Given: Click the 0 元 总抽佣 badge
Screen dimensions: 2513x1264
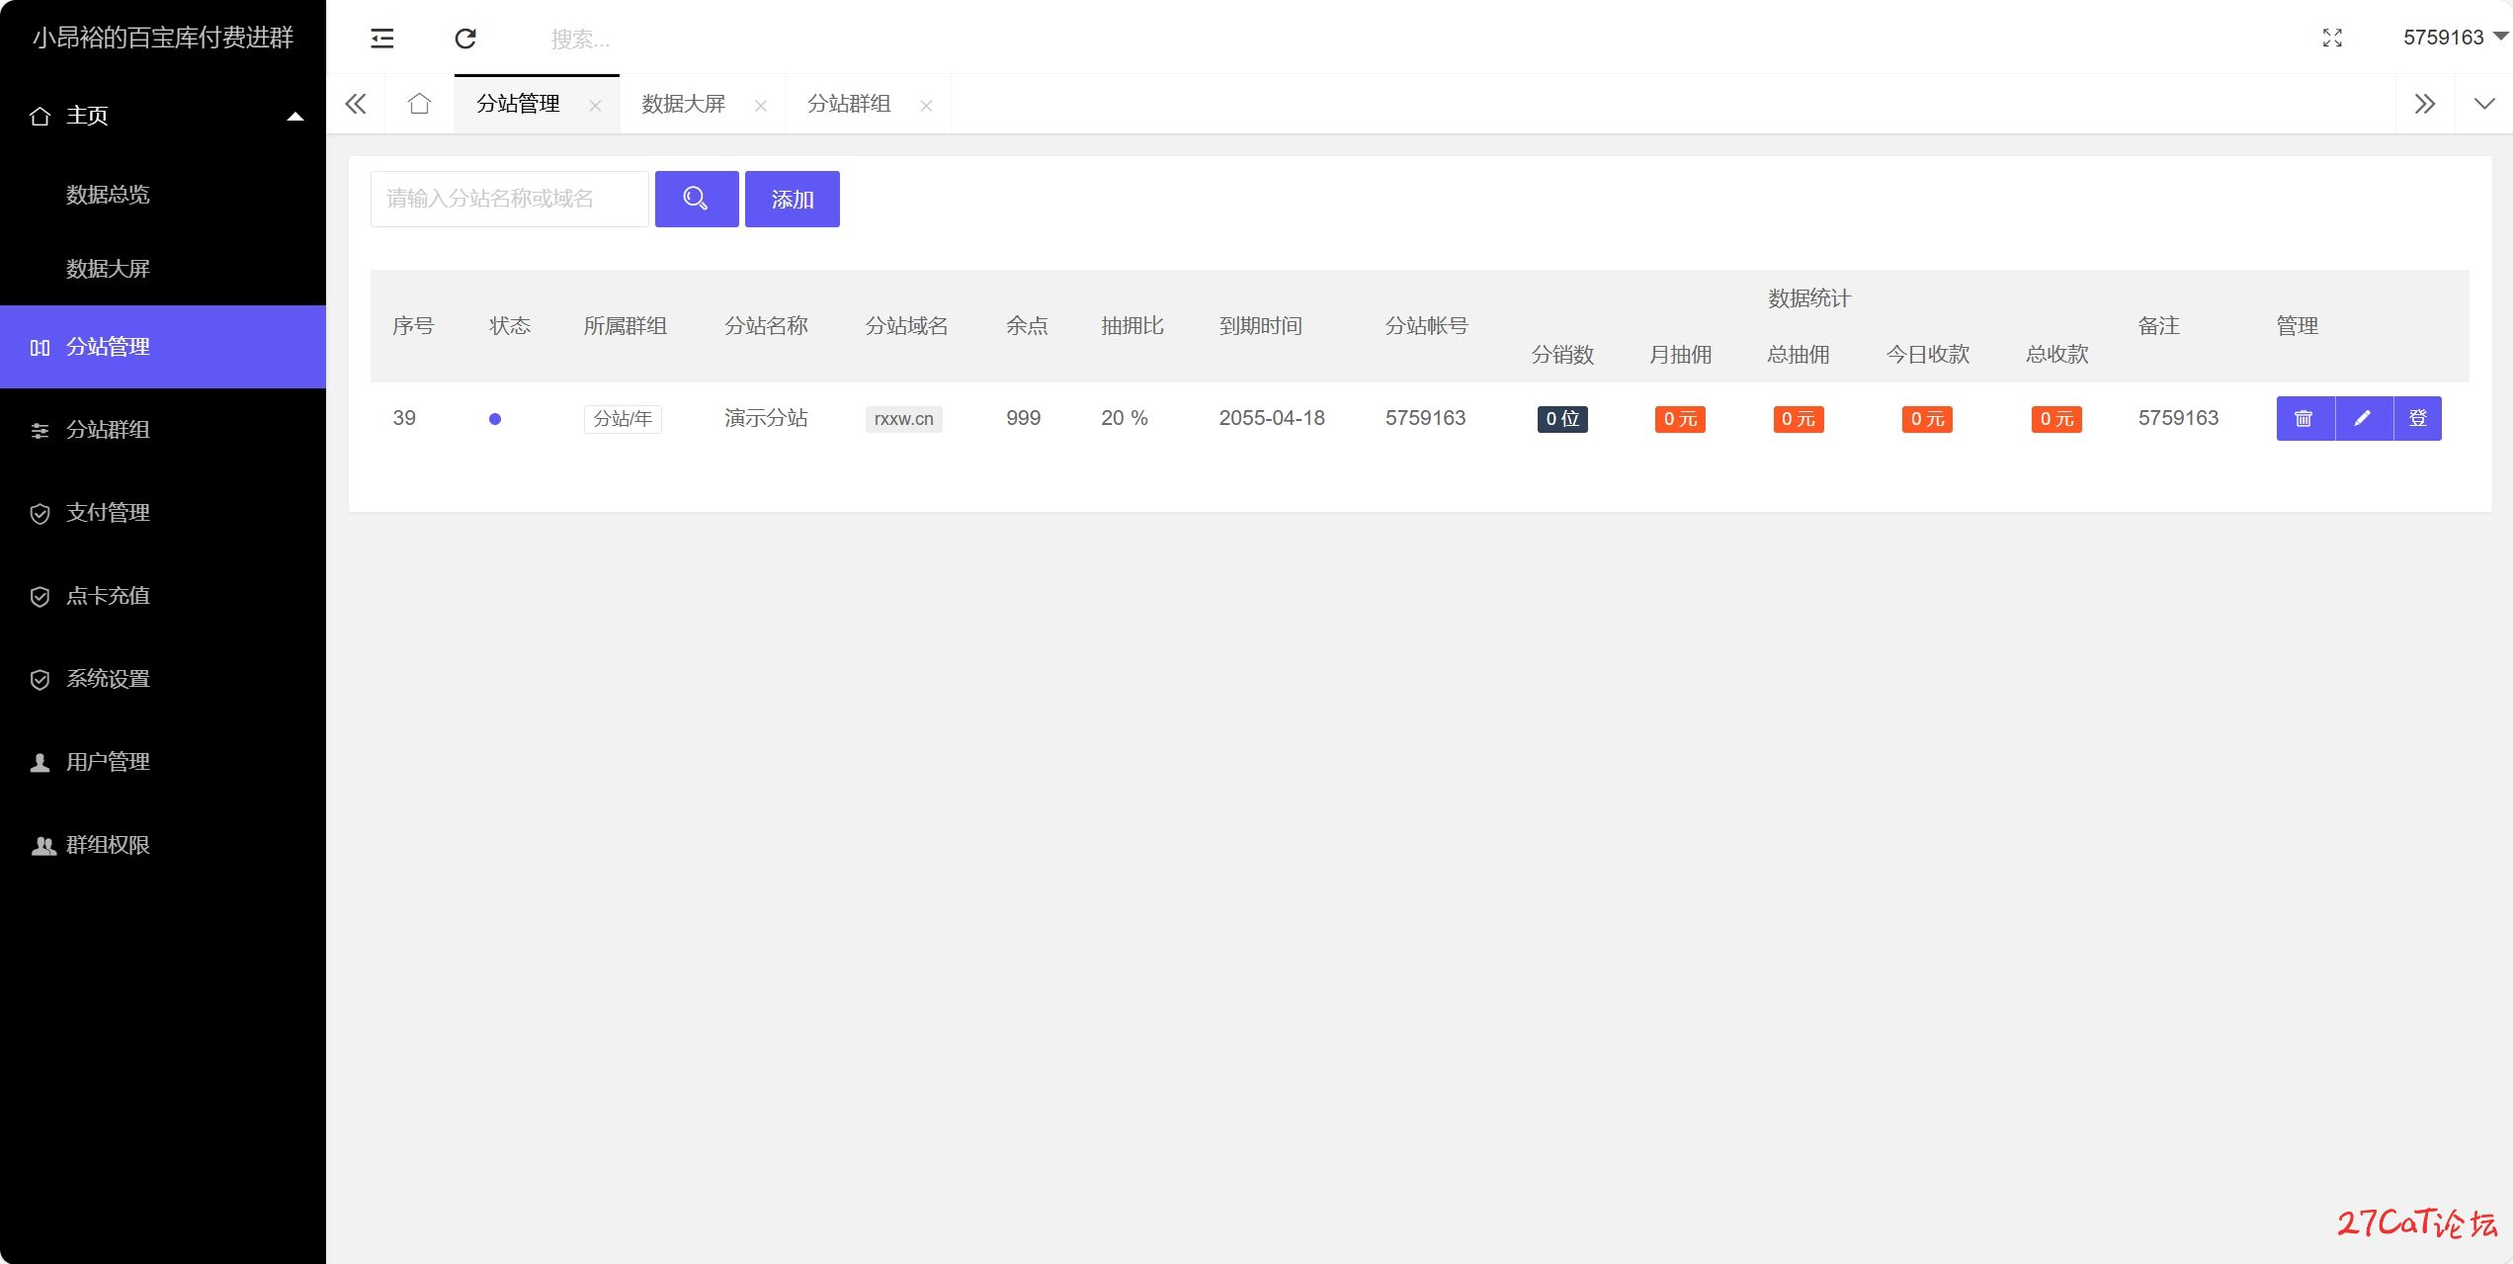Looking at the screenshot, I should 1799,419.
